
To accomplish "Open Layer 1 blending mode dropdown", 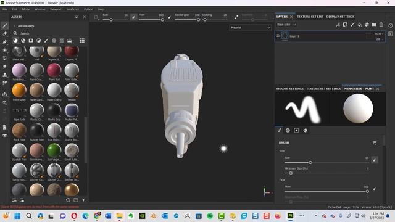I will coord(378,33).
